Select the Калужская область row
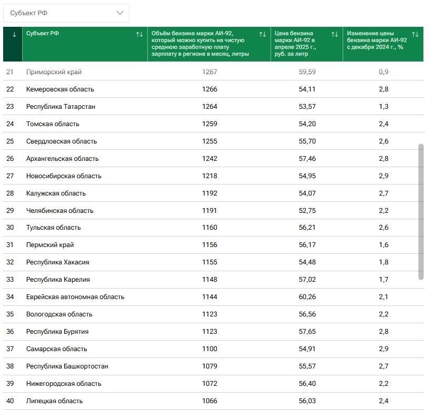This screenshot has height=410, width=430. point(214,193)
